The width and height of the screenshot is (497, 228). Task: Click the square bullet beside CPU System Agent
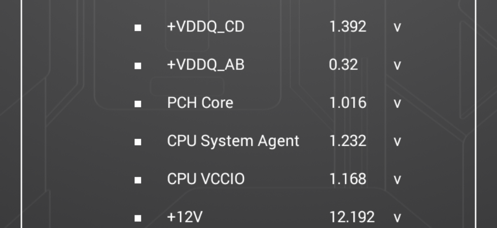[137, 142]
